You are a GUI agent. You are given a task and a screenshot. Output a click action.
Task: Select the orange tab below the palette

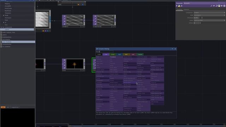pos(3,107)
